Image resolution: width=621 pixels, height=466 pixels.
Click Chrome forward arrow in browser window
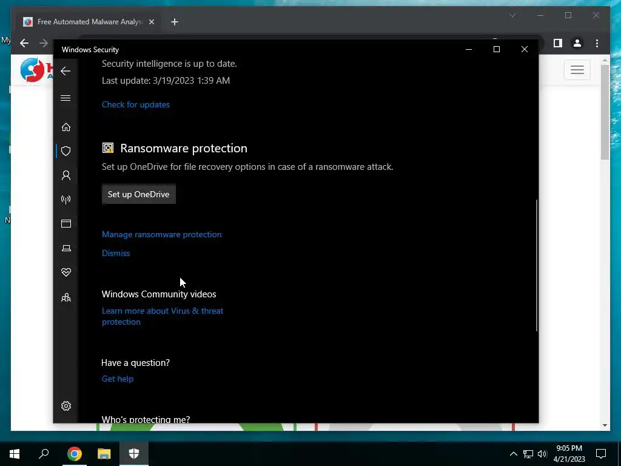[x=44, y=43]
